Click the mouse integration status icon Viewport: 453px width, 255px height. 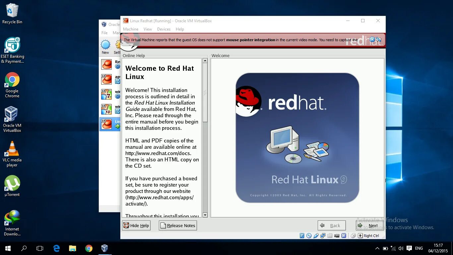(x=354, y=236)
